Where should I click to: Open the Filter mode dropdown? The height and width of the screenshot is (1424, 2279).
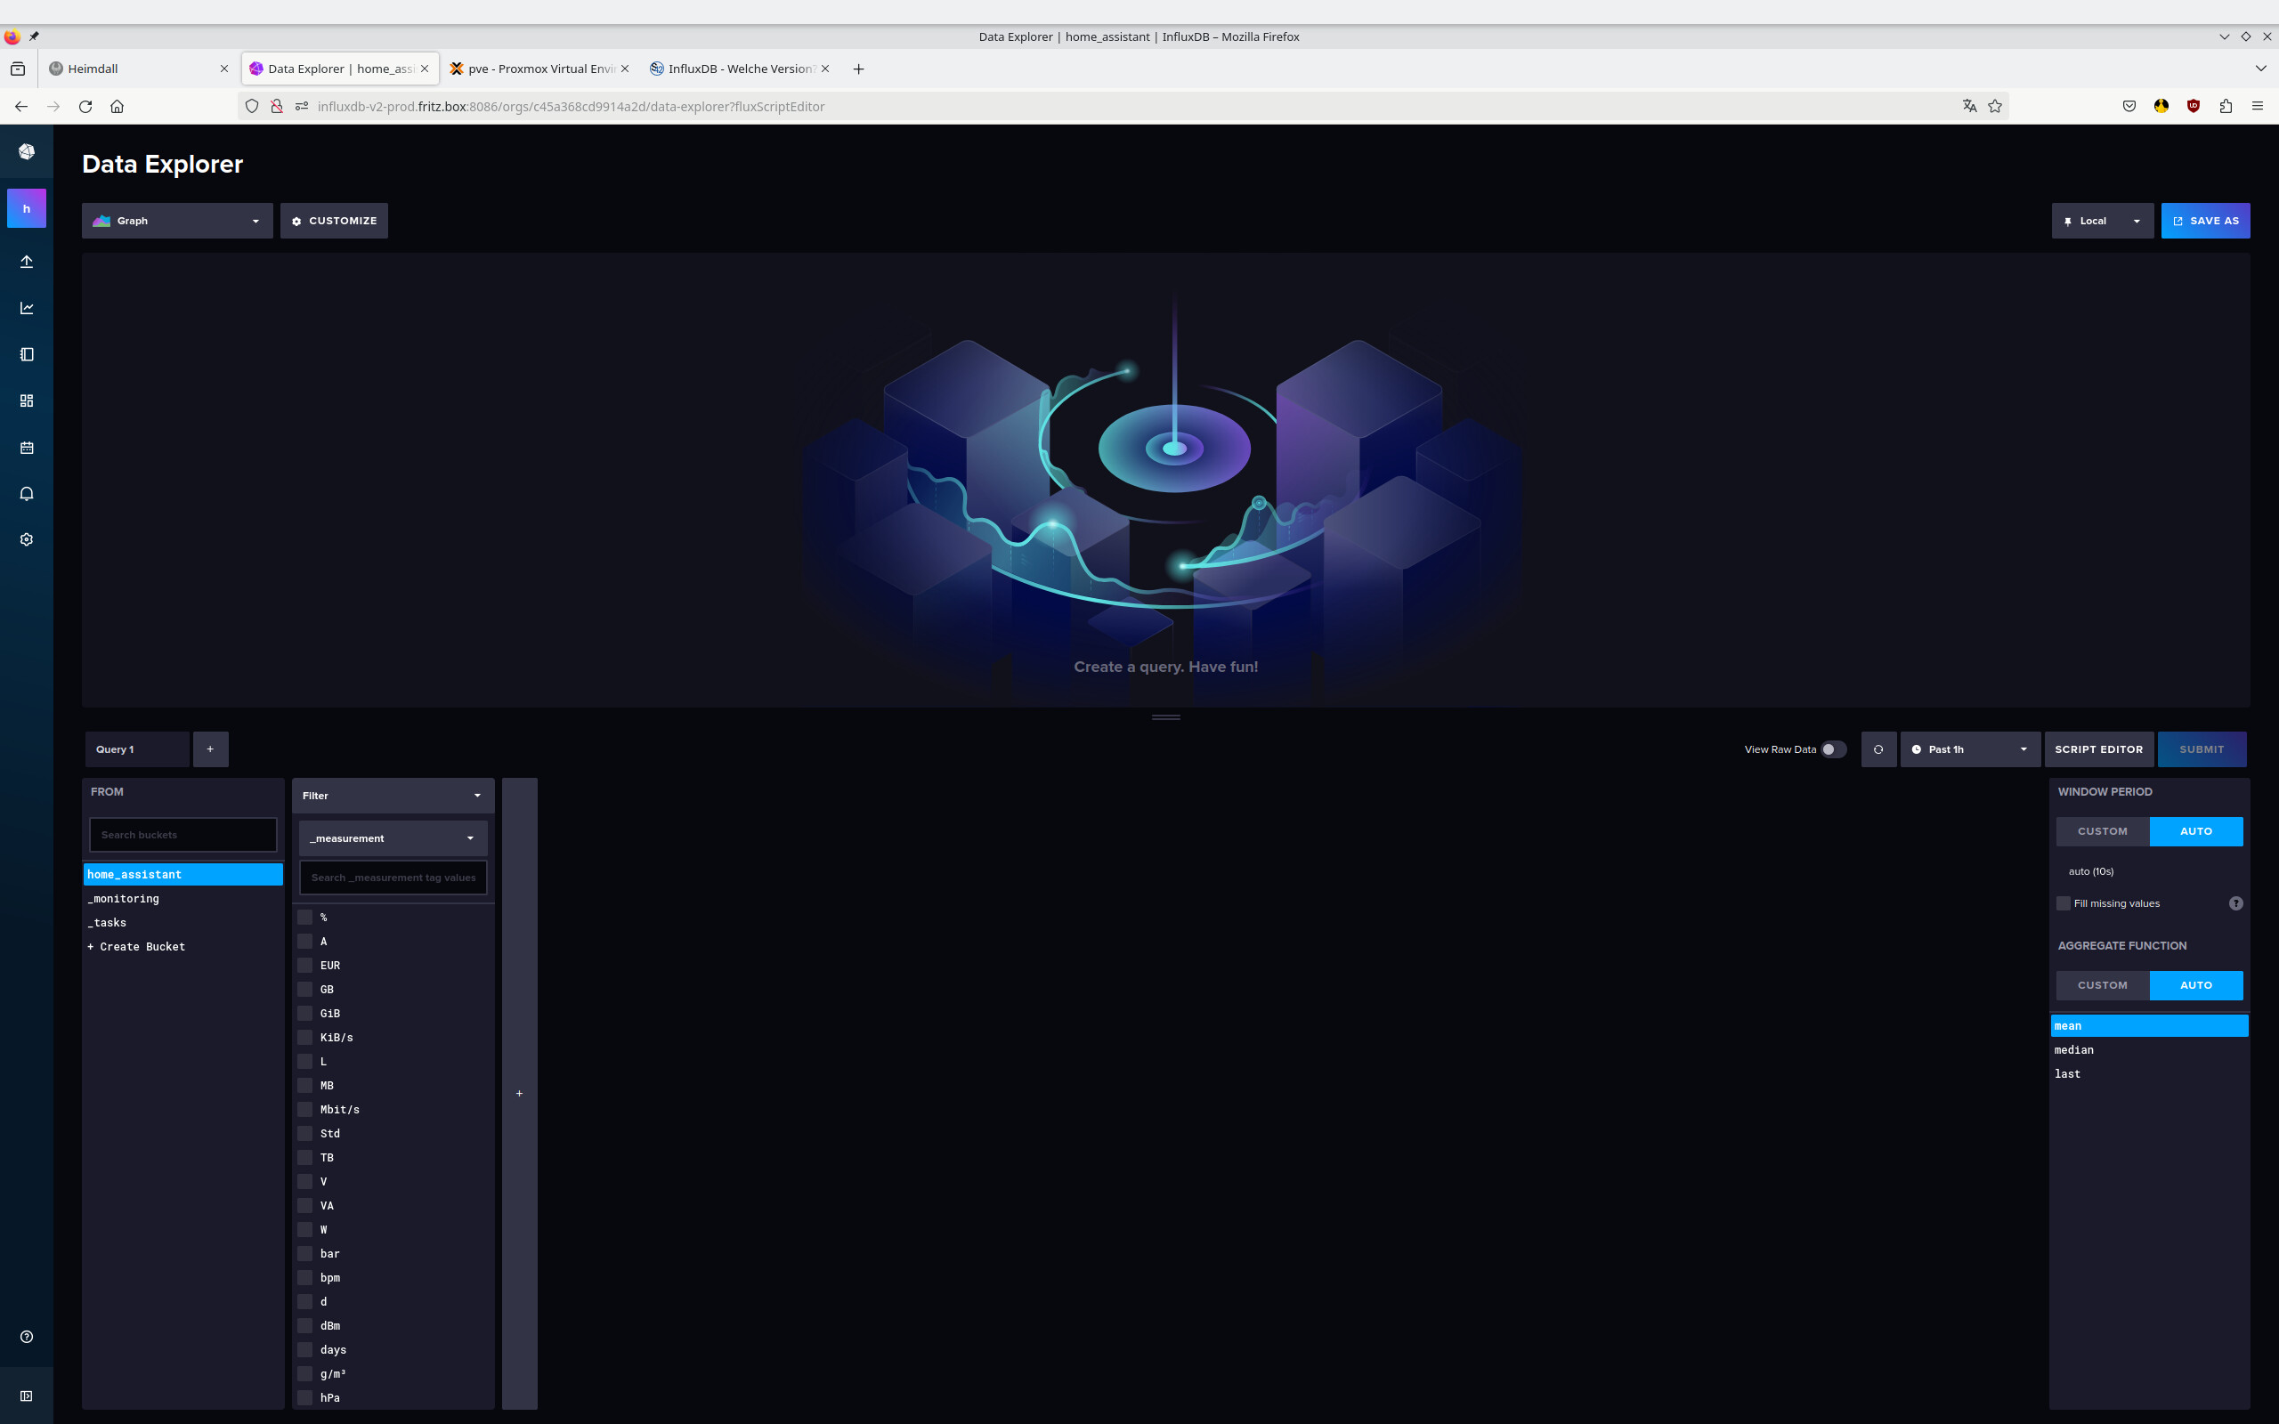(393, 796)
